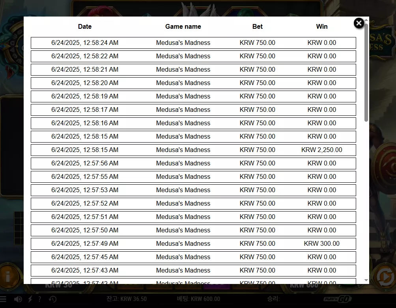Click the Win column header
The width and height of the screenshot is (396, 308).
322,26
